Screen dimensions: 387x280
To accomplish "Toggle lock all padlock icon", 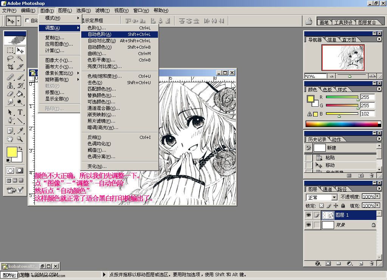I will (343, 206).
